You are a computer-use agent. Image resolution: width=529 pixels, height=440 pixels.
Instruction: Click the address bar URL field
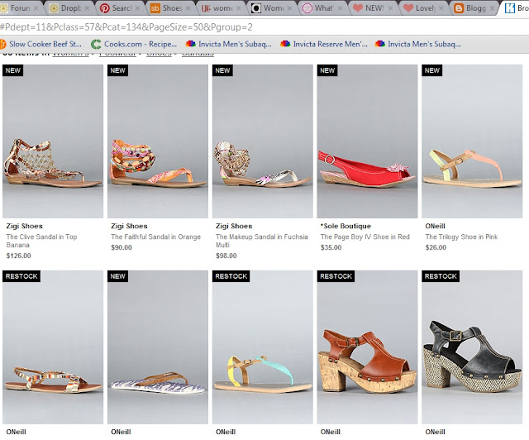(x=264, y=26)
